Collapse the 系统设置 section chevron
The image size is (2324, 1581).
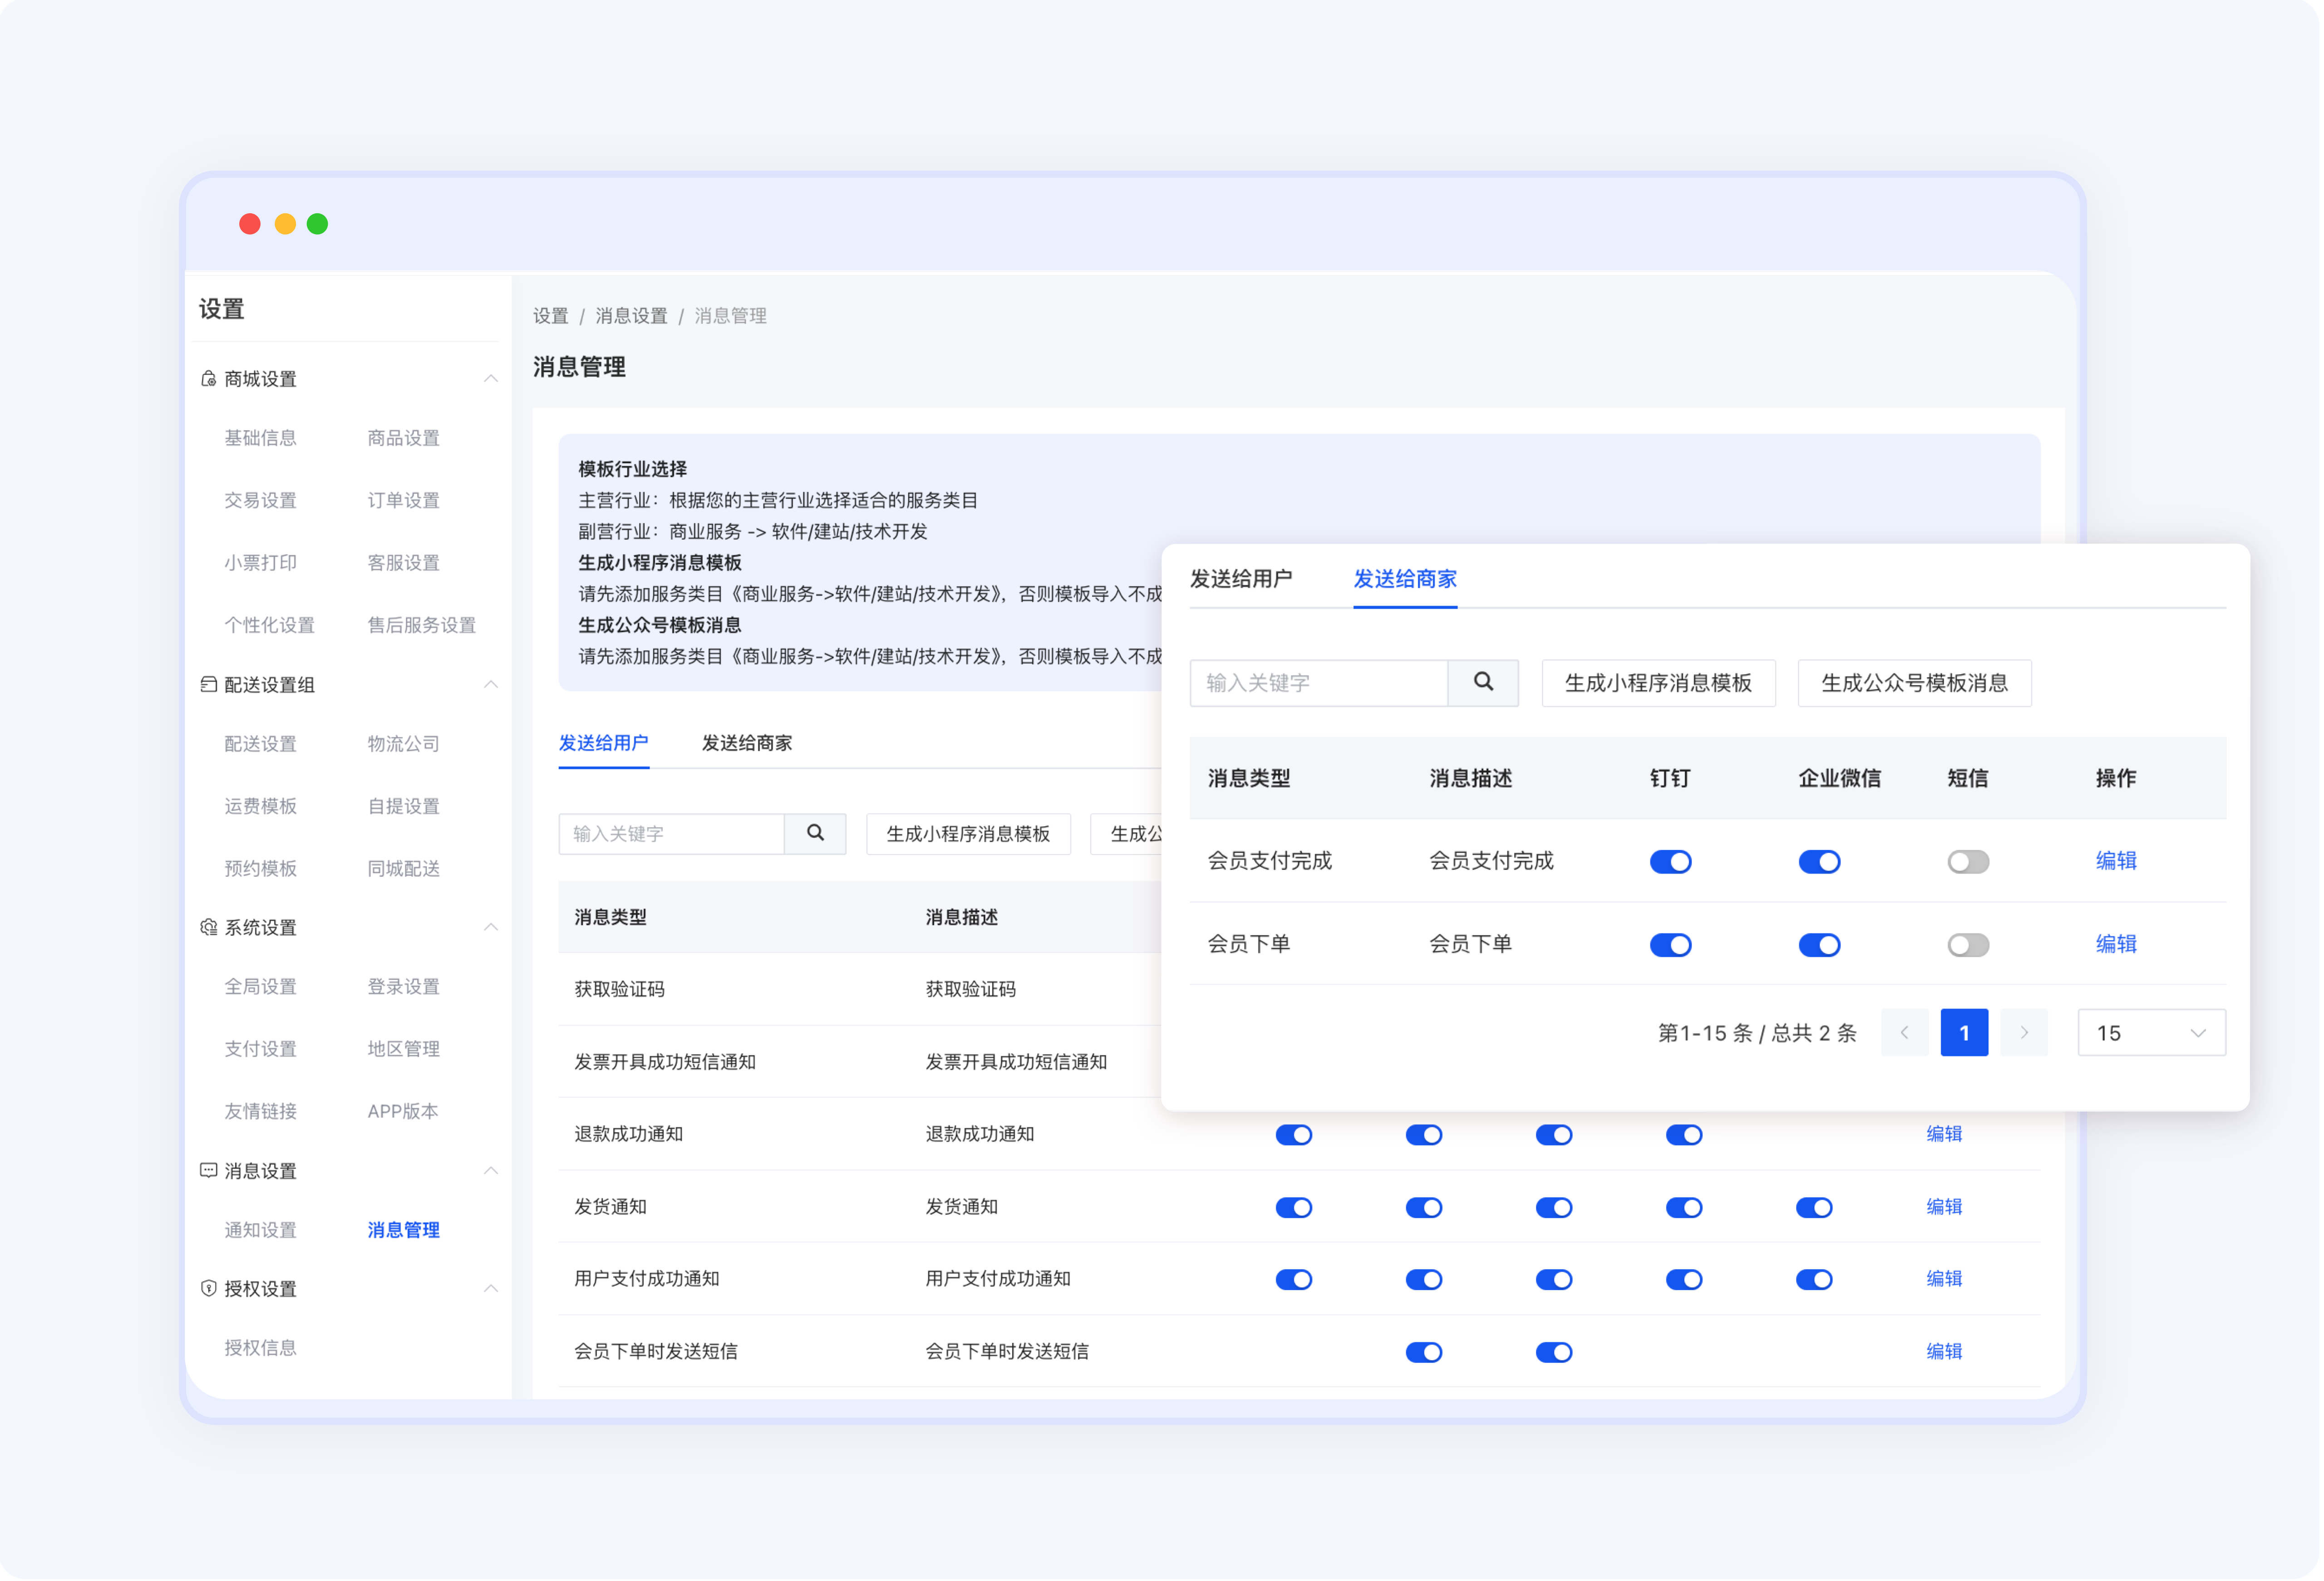490,928
